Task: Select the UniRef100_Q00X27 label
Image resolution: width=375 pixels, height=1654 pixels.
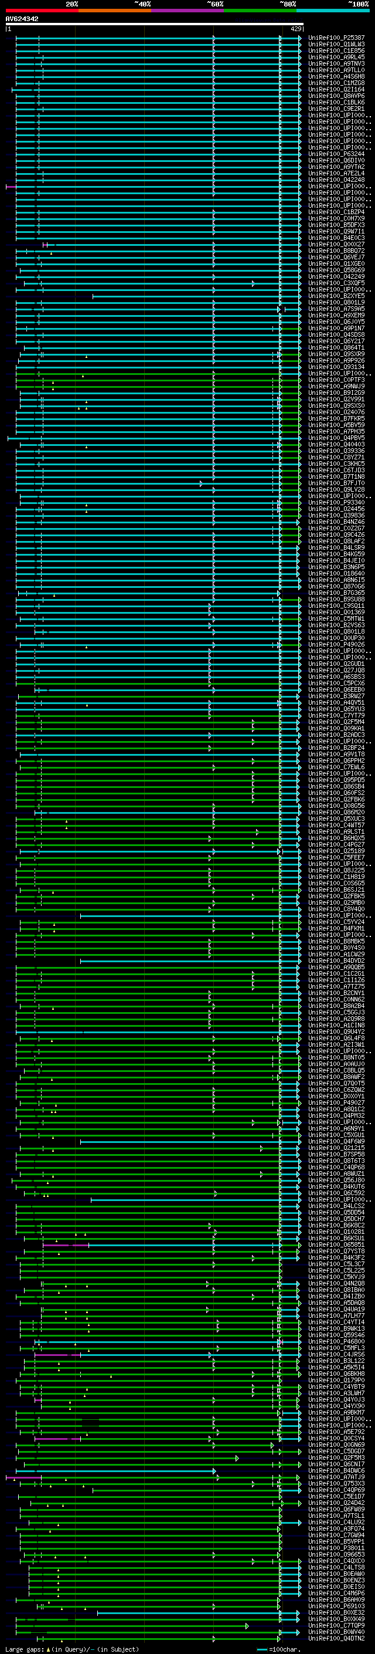Action: [336, 245]
